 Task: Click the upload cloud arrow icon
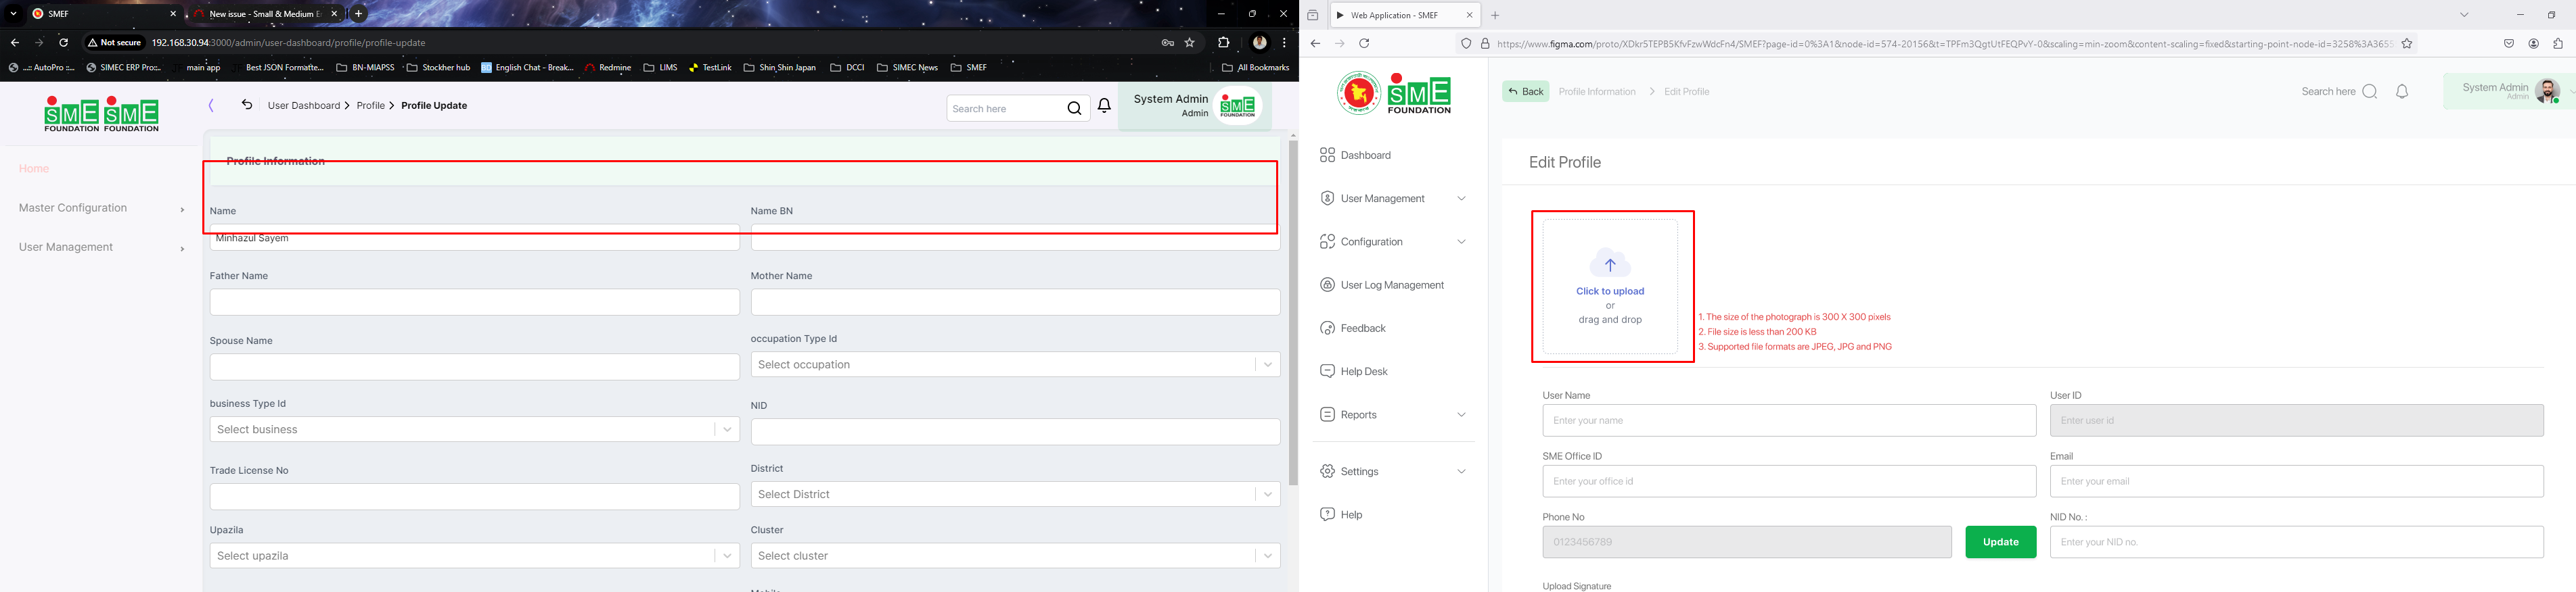tap(1610, 264)
